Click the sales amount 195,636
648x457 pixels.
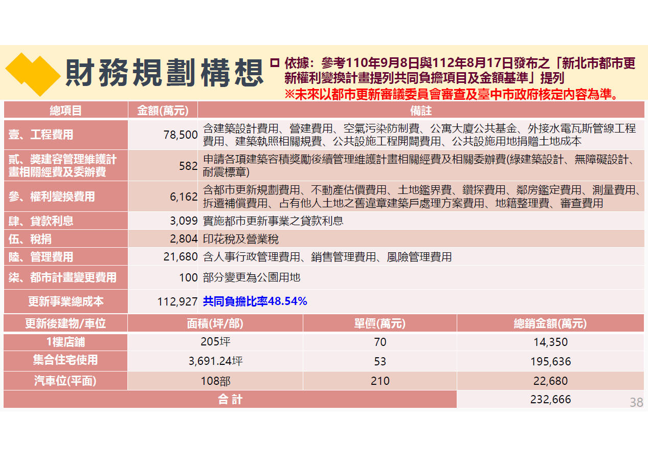pyautogui.click(x=550, y=361)
